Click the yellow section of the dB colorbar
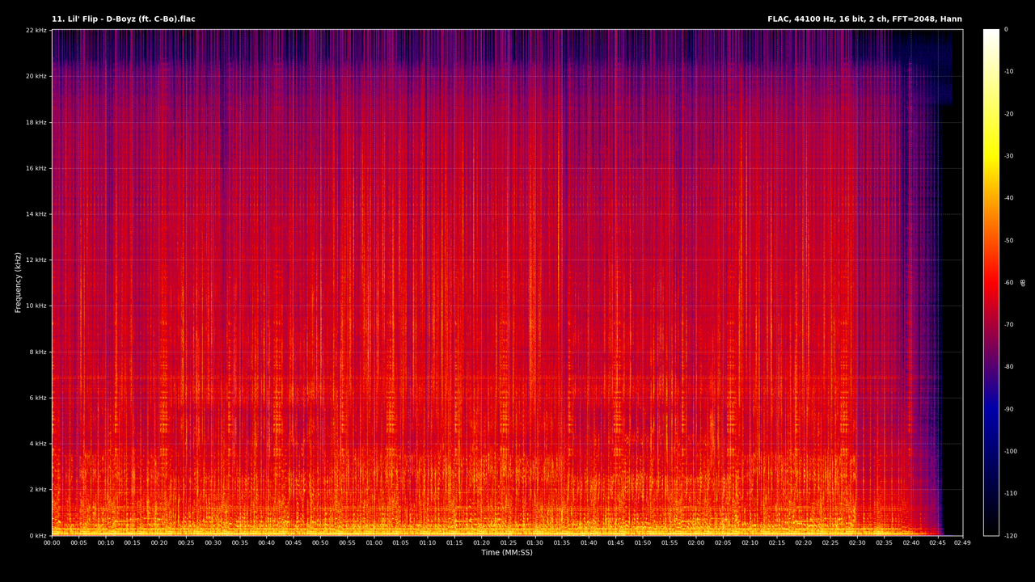This screenshot has width=1035, height=582. [x=991, y=158]
